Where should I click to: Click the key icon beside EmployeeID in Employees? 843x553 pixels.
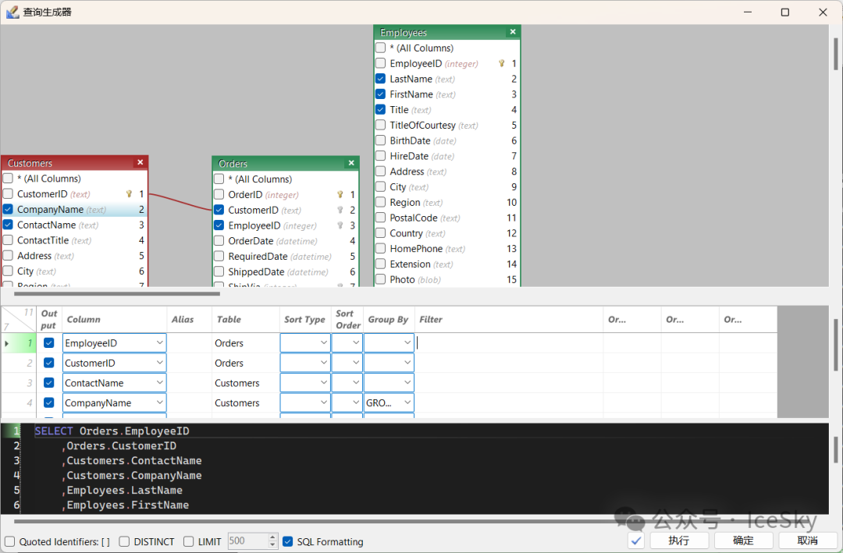point(501,64)
